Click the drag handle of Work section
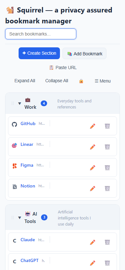The height and width of the screenshot is (270, 125). [13, 103]
